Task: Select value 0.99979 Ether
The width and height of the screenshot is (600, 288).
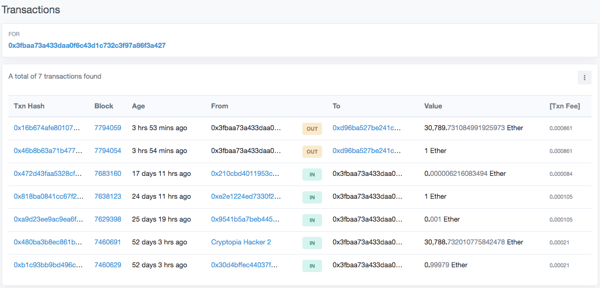Action: [x=446, y=265]
